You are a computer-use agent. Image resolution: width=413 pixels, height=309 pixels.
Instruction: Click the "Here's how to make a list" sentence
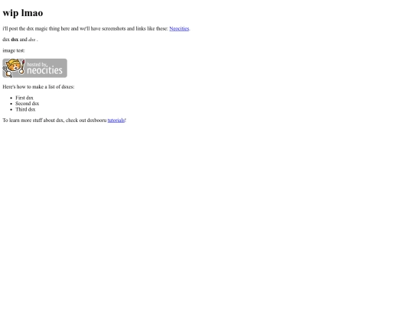[38, 87]
